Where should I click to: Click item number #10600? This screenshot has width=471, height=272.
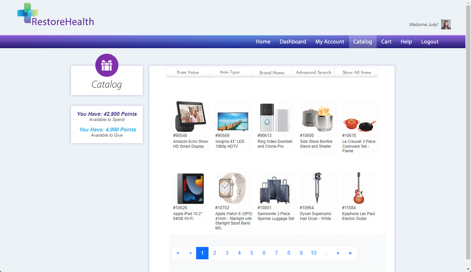pos(307,136)
